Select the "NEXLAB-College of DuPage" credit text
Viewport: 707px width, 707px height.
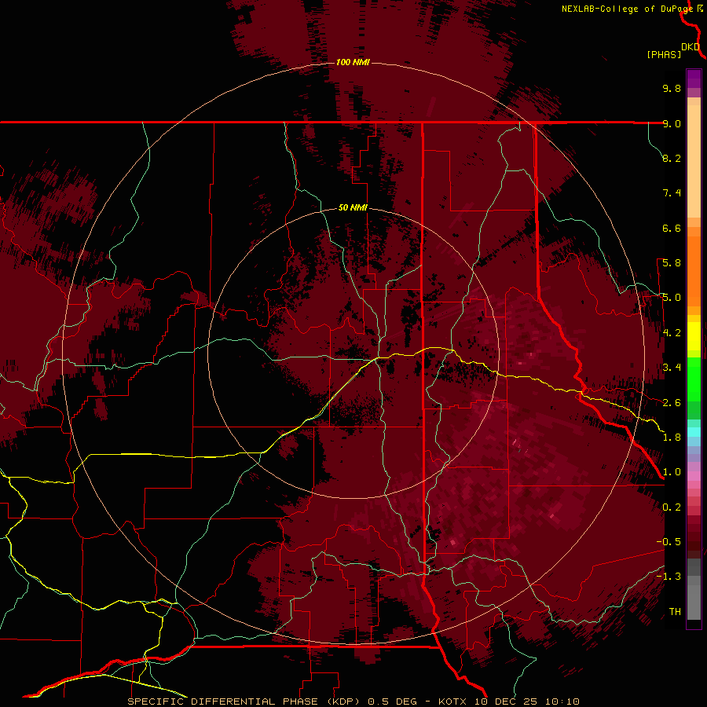[627, 9]
